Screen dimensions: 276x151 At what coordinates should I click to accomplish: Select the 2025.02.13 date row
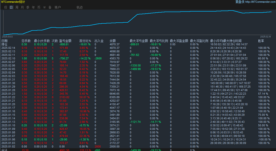(8, 51)
